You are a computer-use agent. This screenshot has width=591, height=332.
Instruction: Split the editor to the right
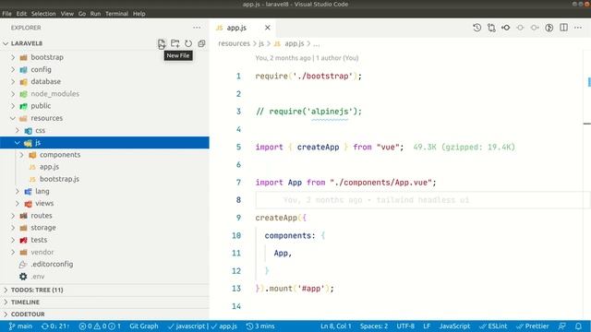click(563, 28)
